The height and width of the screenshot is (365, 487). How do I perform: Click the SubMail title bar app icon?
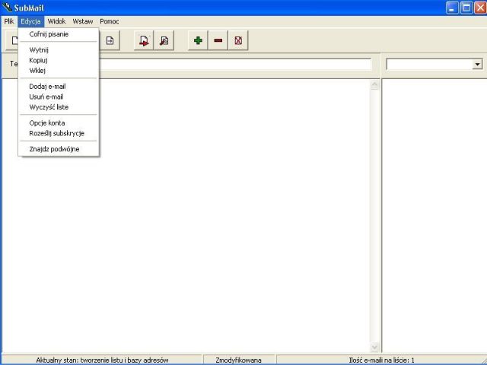tap(7, 7)
